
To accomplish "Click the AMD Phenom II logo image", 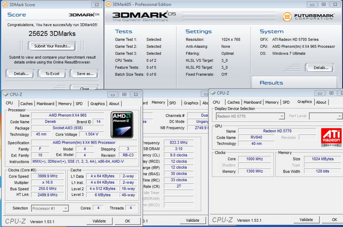I will pyautogui.click(x=122, y=125).
